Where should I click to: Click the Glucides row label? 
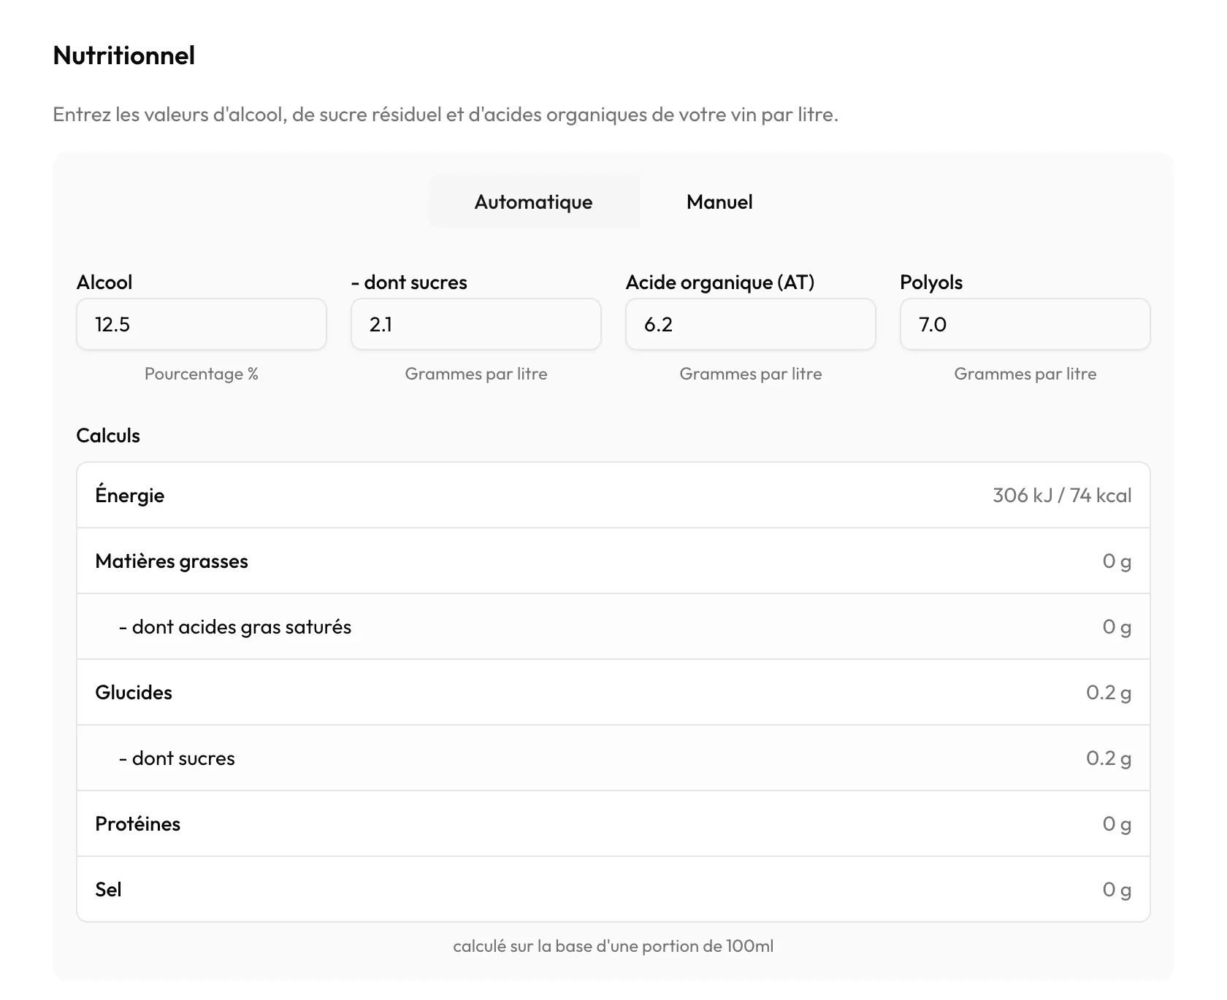pos(134,692)
